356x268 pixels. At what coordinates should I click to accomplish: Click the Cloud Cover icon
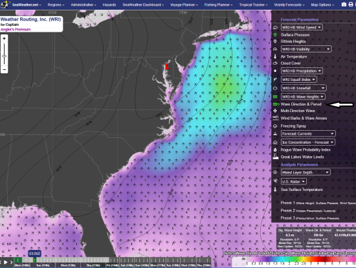(275, 63)
